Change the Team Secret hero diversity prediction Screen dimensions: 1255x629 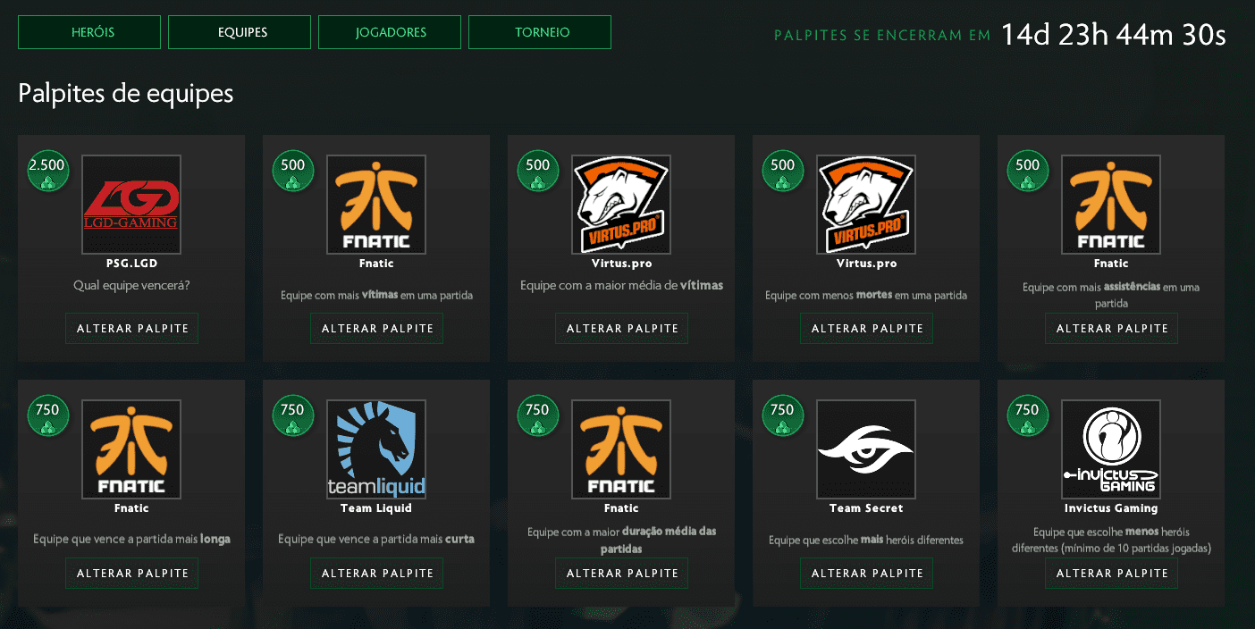[x=867, y=574]
